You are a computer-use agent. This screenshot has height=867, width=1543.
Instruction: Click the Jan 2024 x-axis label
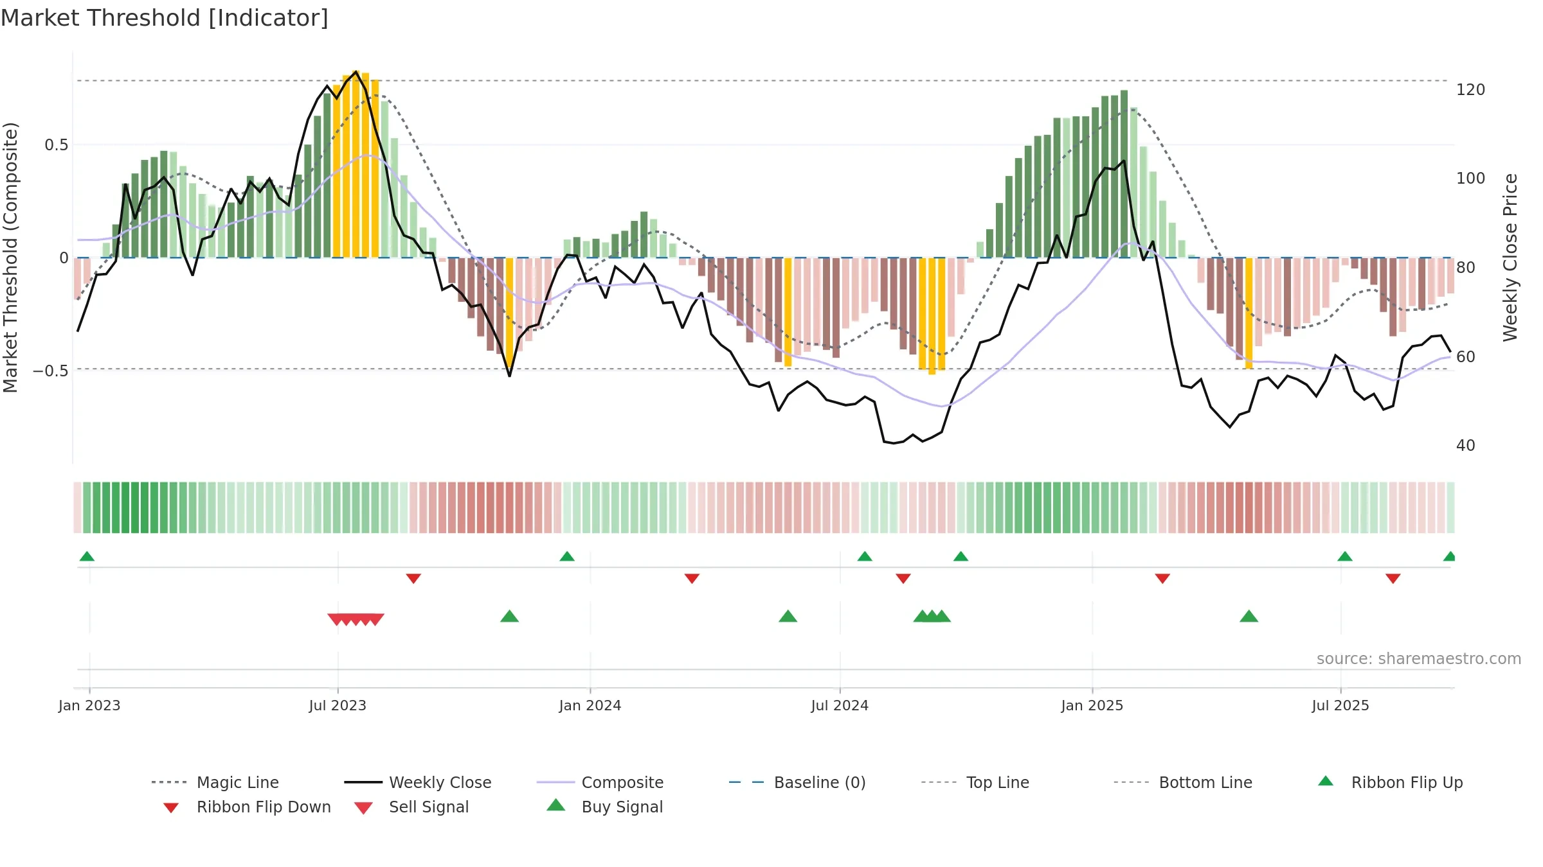[x=590, y=705]
